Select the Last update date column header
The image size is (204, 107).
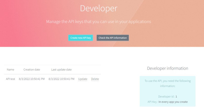(62, 69)
